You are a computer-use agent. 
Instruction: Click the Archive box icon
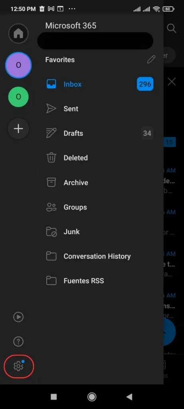coord(51,182)
